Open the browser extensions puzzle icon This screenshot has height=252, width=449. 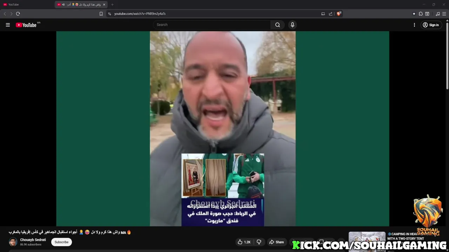[x=421, y=14]
